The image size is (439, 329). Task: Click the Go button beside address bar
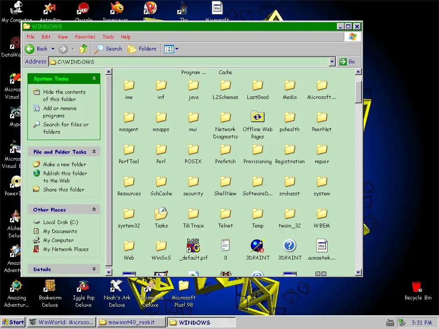pos(347,62)
